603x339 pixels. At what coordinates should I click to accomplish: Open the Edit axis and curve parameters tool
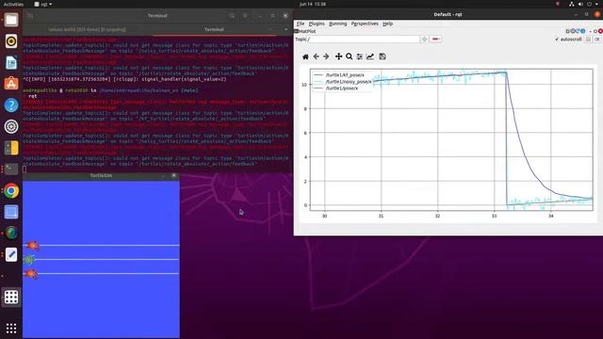pyautogui.click(x=370, y=56)
